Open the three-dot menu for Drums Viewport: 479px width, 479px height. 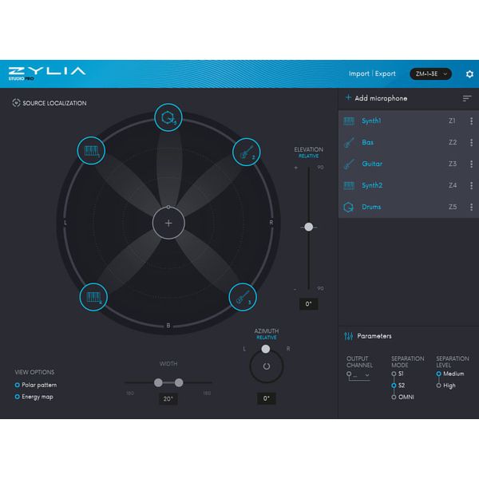pyautogui.click(x=471, y=207)
